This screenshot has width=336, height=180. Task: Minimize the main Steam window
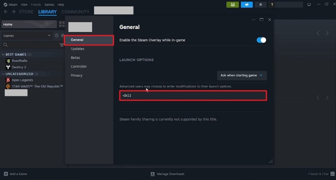319,4
